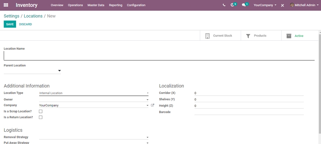Open the Current Stock building icon
This screenshot has height=144, width=321.
pos(208,36)
